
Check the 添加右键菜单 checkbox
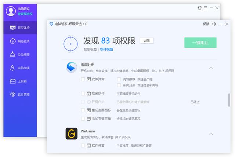(83, 119)
